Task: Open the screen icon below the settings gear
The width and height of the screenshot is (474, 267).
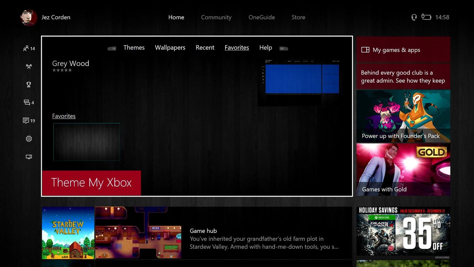Action: (29, 157)
